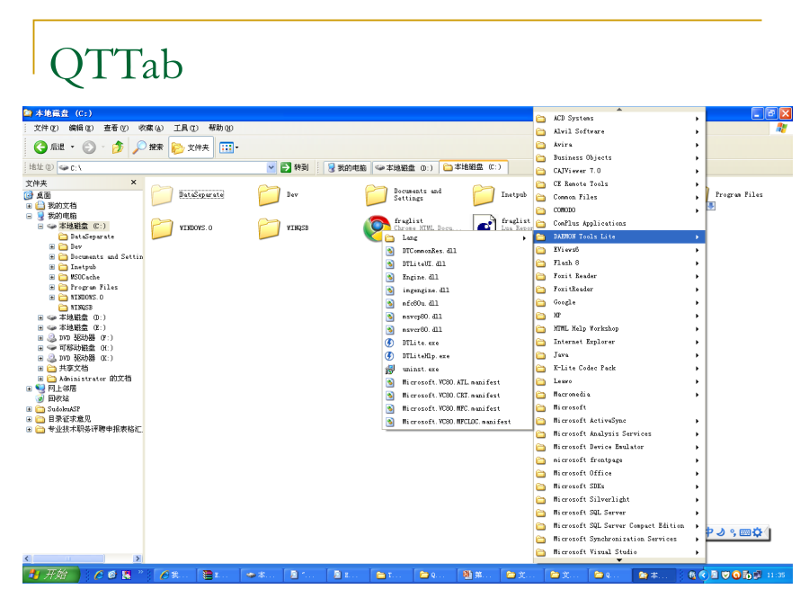Expand the Dev folder tree node
This screenshot has height=607, width=809.
coord(51,246)
